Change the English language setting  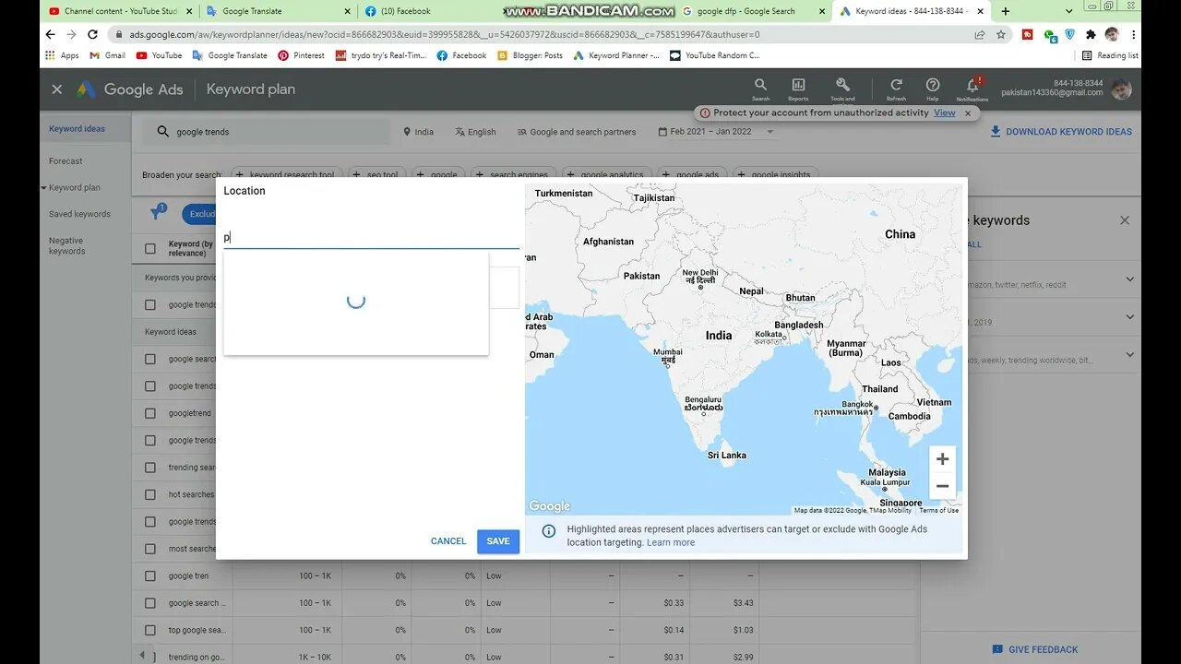[x=475, y=132]
